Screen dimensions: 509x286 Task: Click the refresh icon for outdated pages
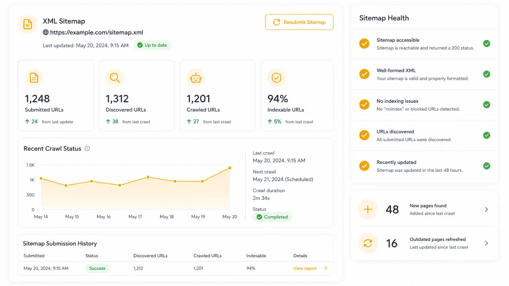[x=368, y=243]
